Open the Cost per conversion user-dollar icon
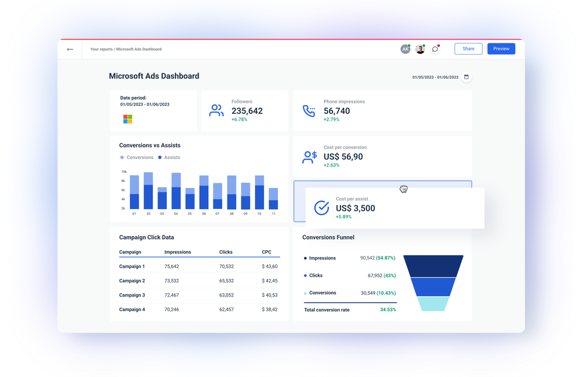583x377 pixels. tap(309, 156)
